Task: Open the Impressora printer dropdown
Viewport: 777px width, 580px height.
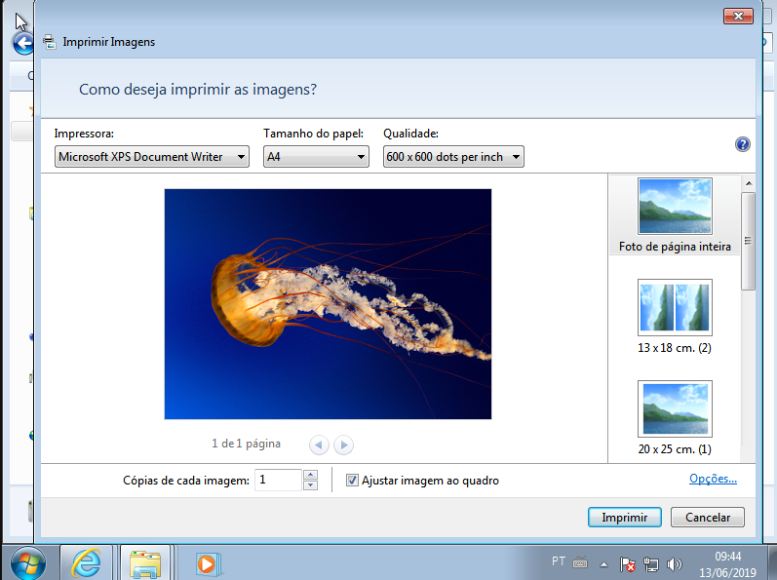Action: pos(152,157)
